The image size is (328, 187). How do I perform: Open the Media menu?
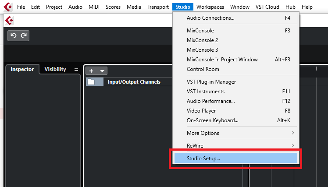[134, 7]
